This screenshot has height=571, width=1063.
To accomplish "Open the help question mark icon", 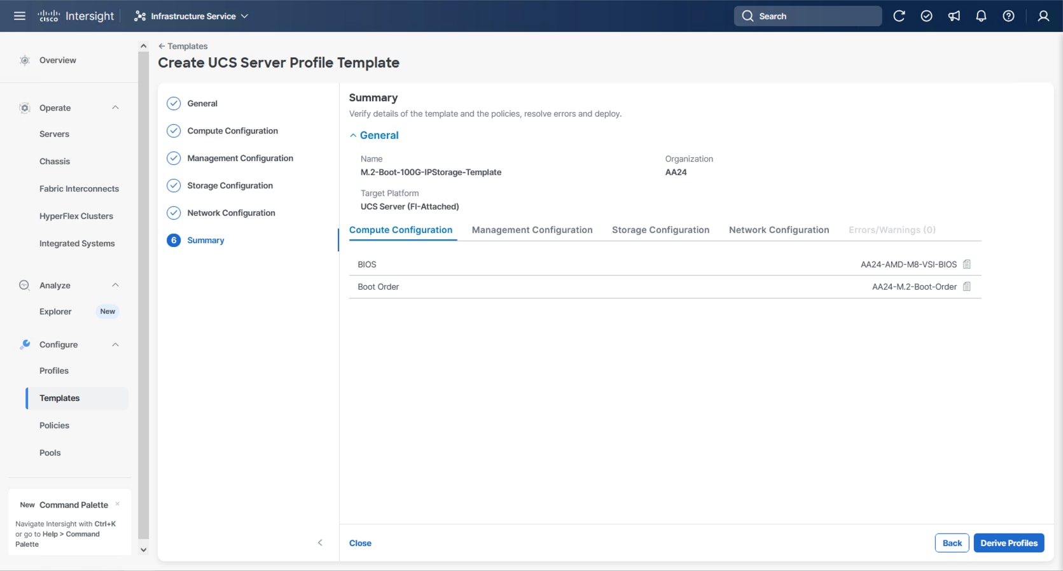I will click(x=1009, y=16).
